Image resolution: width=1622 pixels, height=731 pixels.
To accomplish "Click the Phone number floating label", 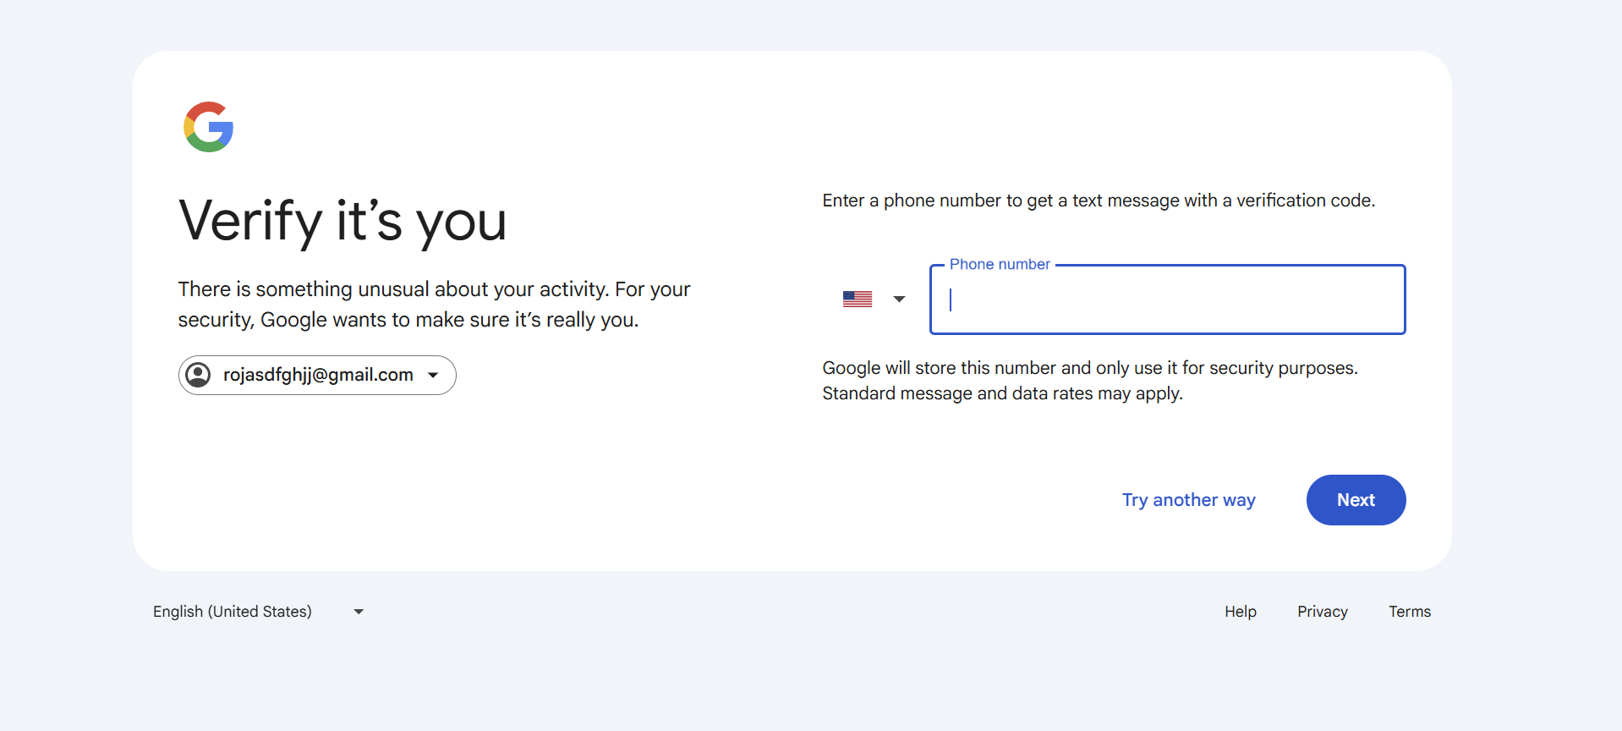I will [1000, 264].
